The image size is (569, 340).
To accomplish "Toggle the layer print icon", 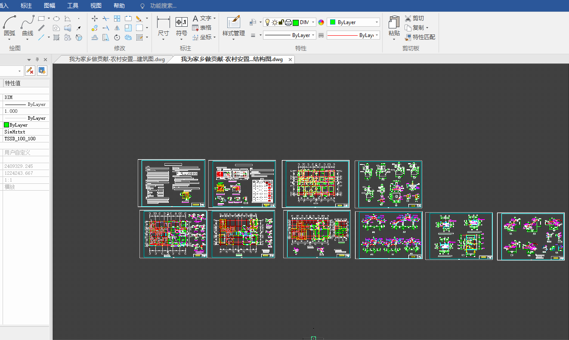I will click(288, 22).
